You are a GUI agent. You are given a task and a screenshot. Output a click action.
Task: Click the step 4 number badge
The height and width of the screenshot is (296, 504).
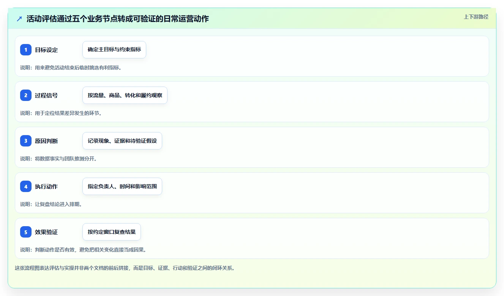pos(26,186)
